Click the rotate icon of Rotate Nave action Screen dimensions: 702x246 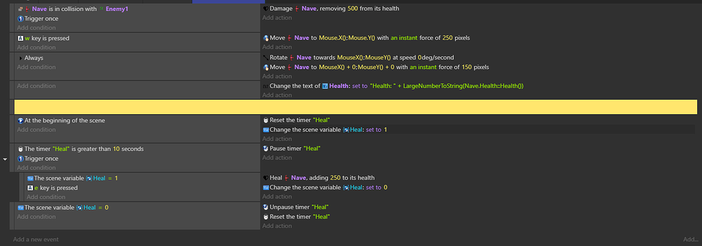click(265, 57)
